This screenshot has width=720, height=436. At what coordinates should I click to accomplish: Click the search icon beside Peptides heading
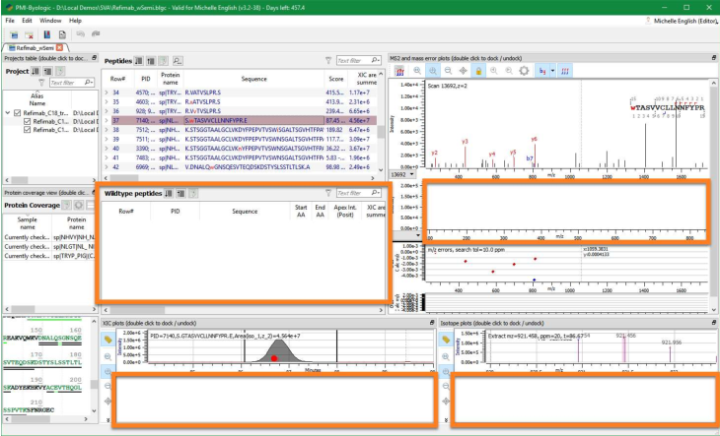(178, 61)
